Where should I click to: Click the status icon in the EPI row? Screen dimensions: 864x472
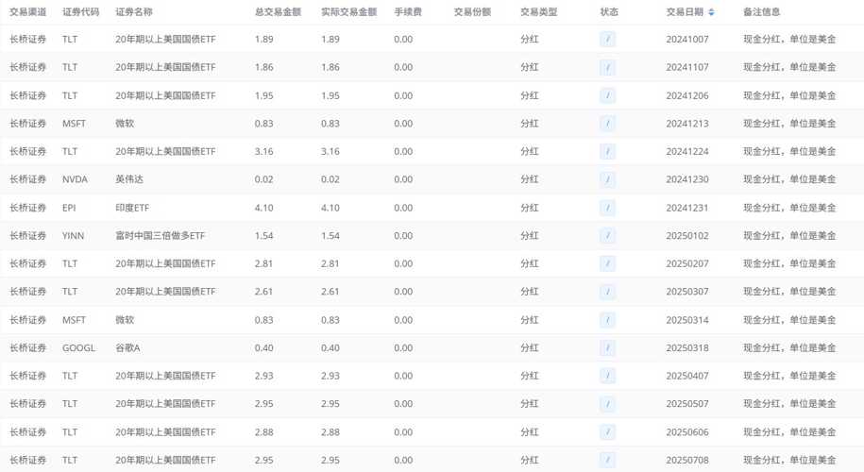point(608,208)
